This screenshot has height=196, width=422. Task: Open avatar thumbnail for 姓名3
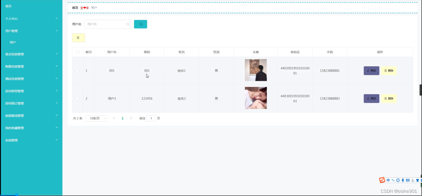click(x=256, y=98)
